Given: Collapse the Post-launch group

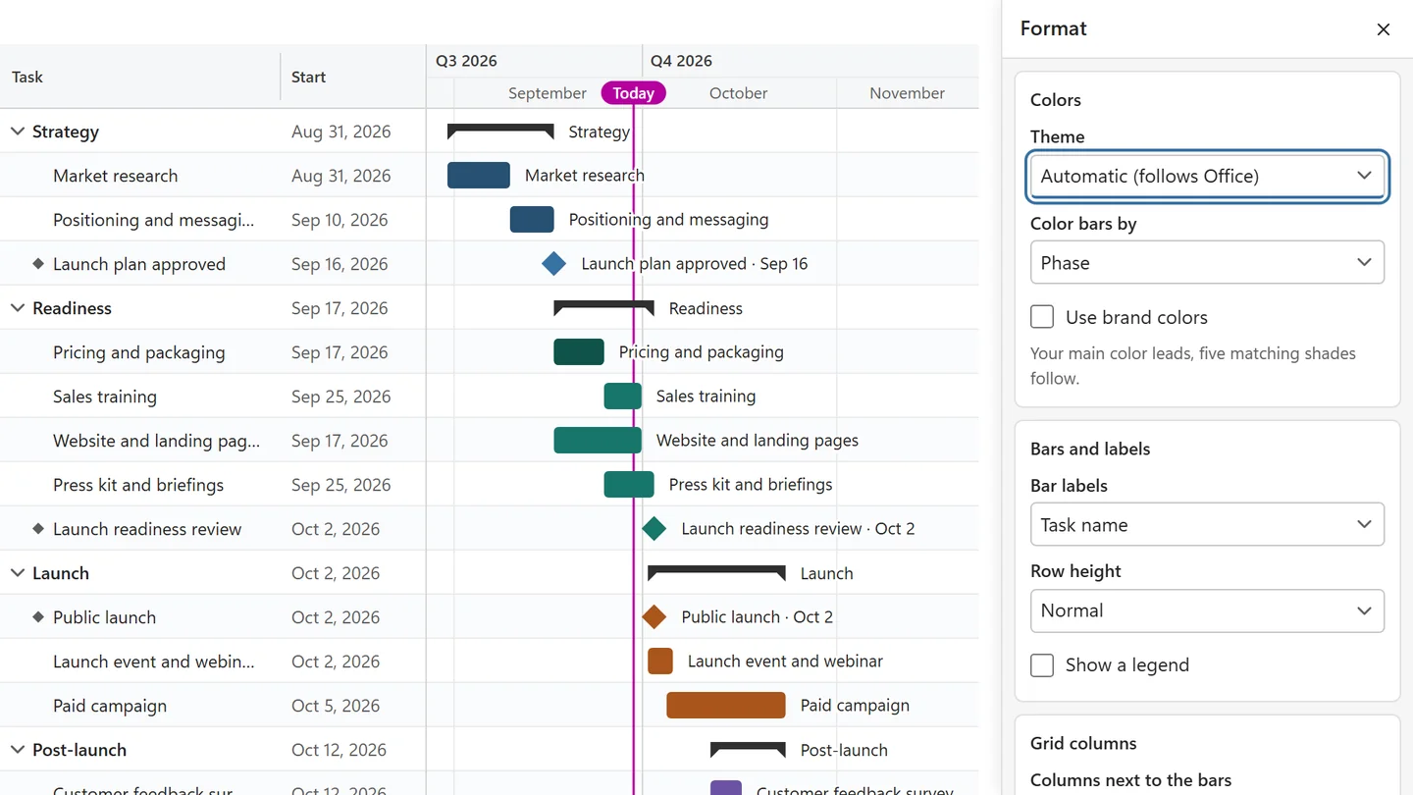Looking at the screenshot, I should pyautogui.click(x=17, y=750).
